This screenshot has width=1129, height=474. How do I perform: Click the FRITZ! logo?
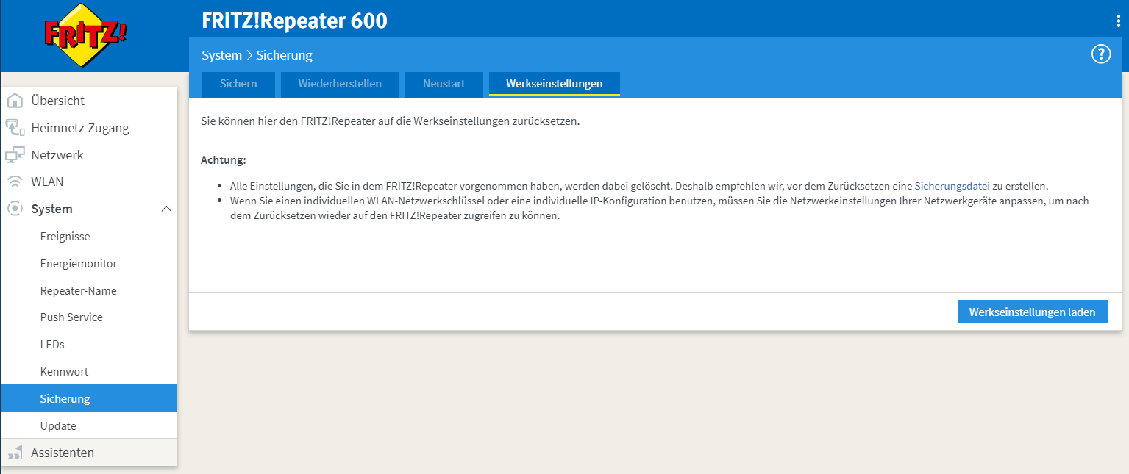click(x=85, y=35)
